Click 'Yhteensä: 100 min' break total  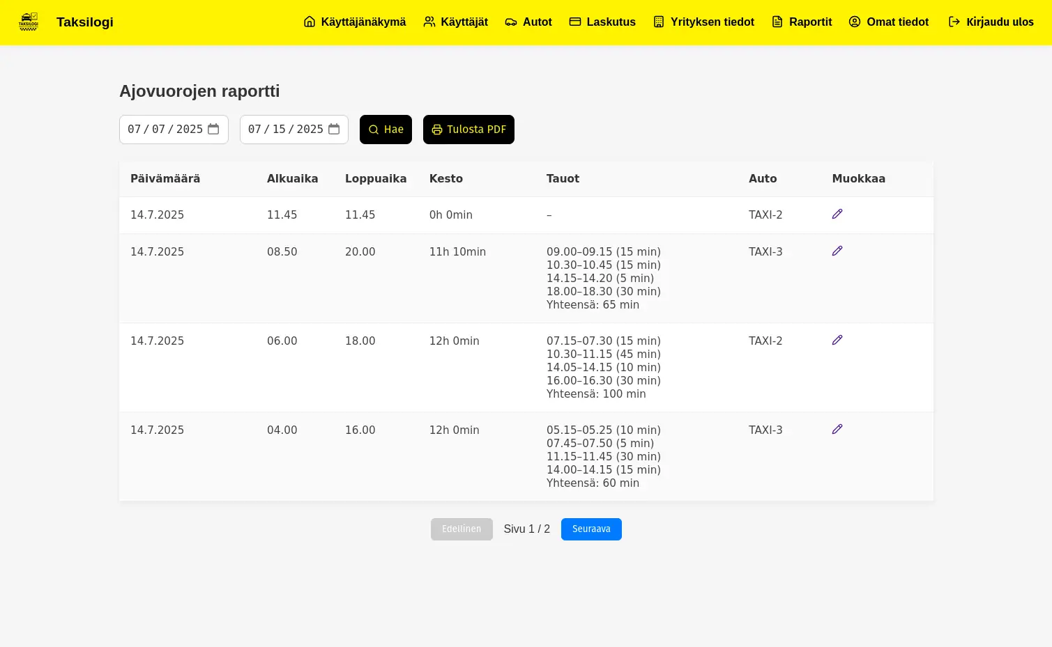596,393
